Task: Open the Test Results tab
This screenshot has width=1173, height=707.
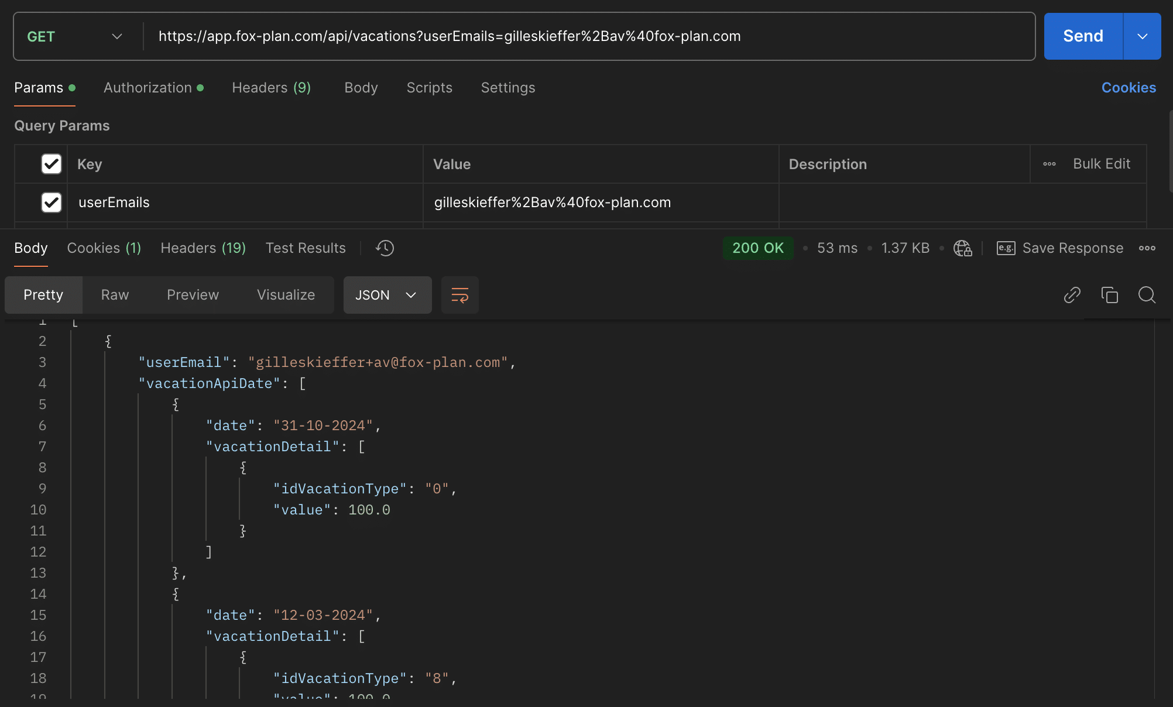Action: click(306, 248)
